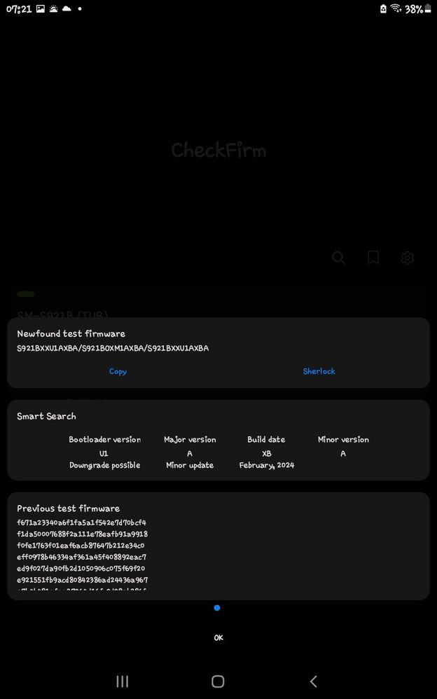Tap the gallery notification icon in status bar

(41, 8)
